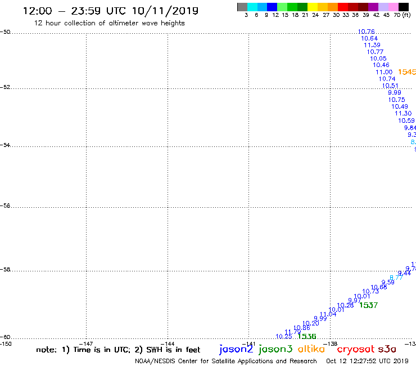Click the '24' color scale label
The image size is (416, 366).
point(315,15)
